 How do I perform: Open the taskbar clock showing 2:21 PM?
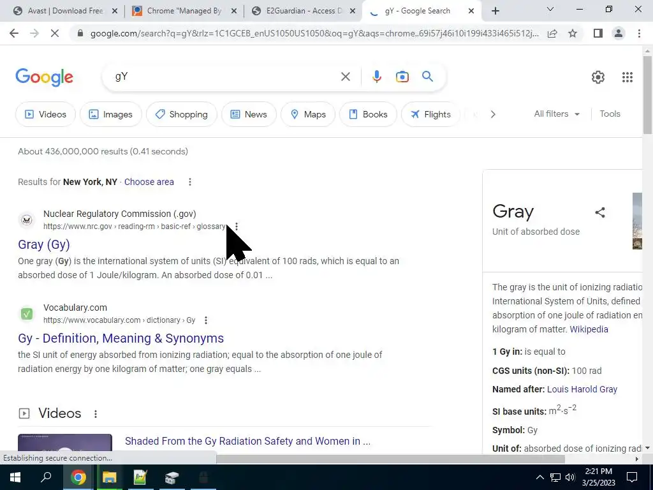tap(598, 477)
